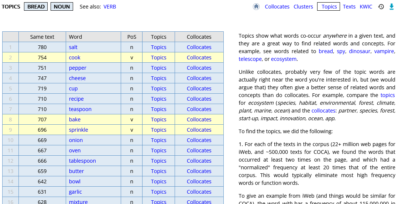Open Collocates for the salt row
Image resolution: width=398 pixels, height=204 pixels.
pyautogui.click(x=199, y=47)
